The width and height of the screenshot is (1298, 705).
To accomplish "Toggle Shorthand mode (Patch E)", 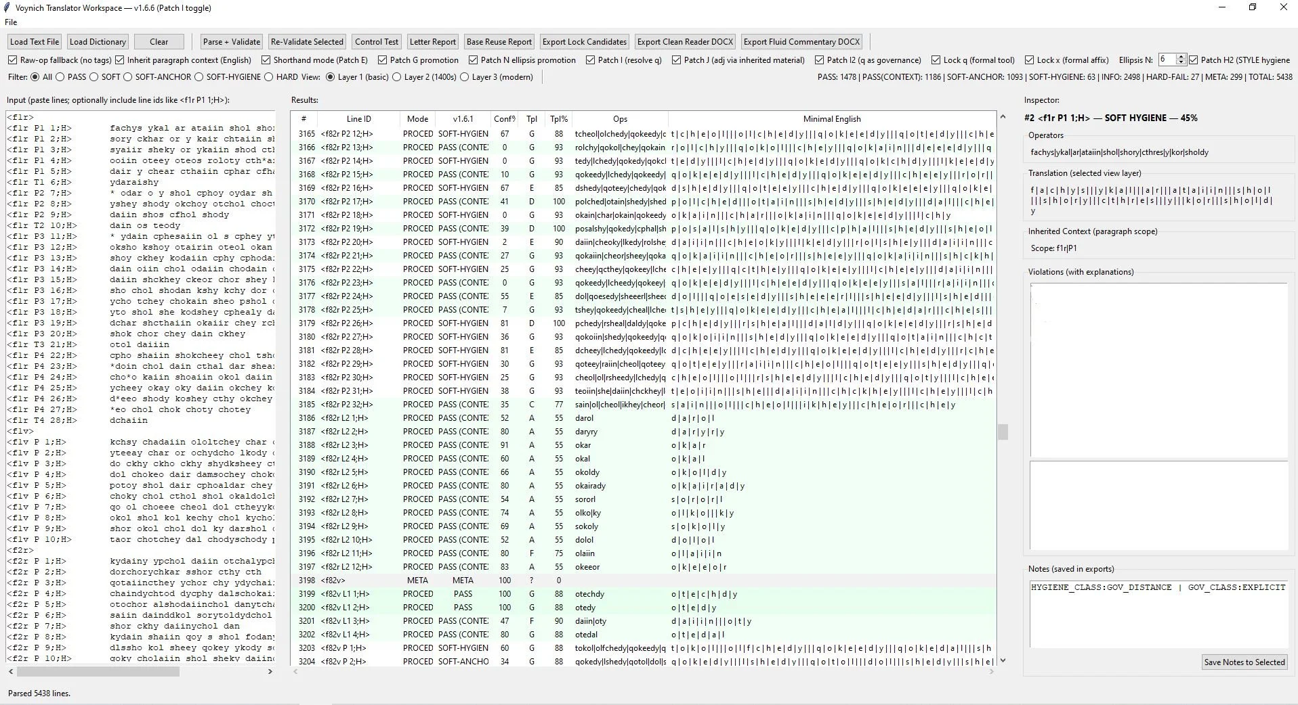I will [266, 60].
